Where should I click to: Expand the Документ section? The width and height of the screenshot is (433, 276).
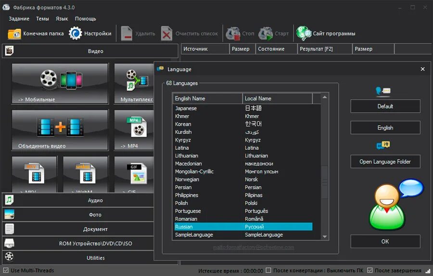[x=78, y=229]
